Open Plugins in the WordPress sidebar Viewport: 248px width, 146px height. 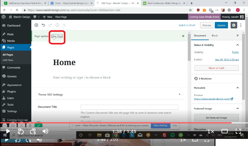(11, 91)
